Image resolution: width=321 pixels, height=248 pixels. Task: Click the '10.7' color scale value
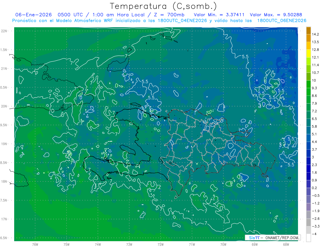315,73
